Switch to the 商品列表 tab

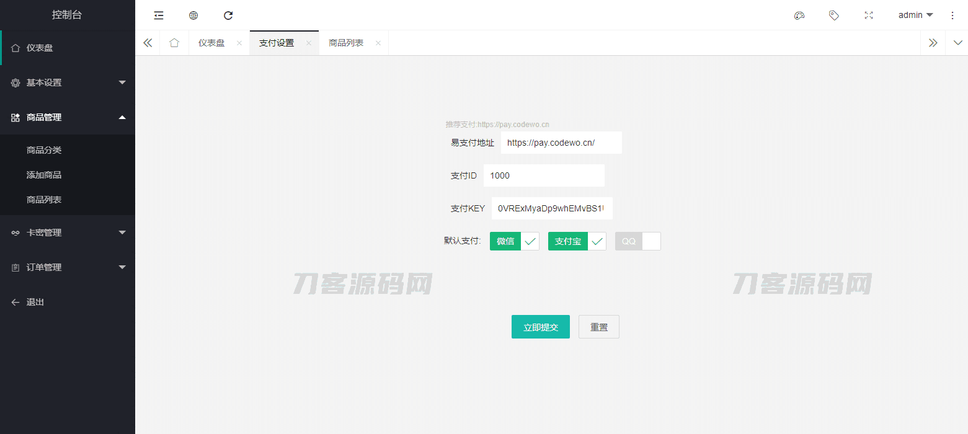pyautogui.click(x=346, y=43)
